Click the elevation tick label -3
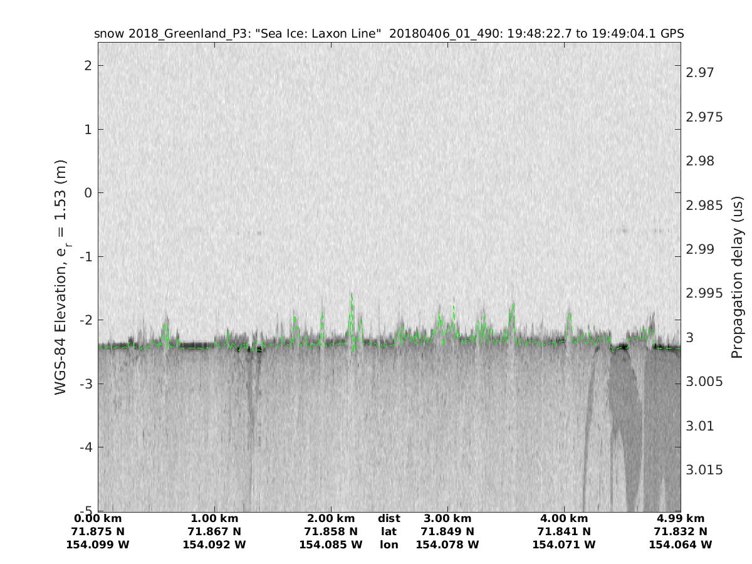Image resolution: width=752 pixels, height=564 pixels. coord(85,384)
